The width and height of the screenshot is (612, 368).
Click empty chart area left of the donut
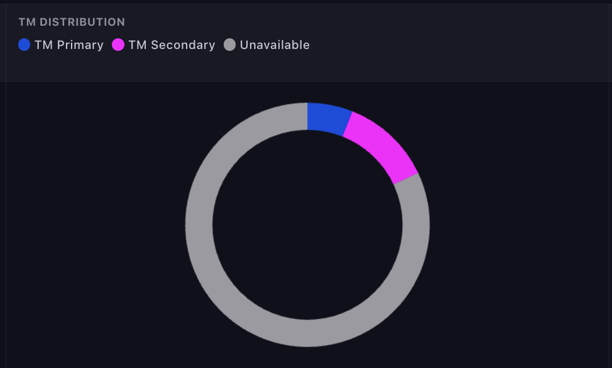pyautogui.click(x=94, y=225)
